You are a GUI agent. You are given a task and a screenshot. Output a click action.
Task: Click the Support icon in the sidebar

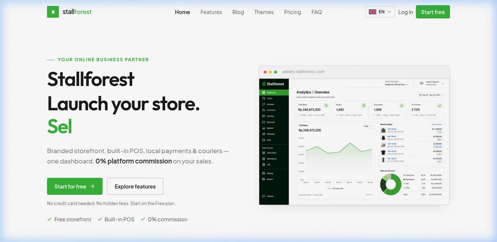click(263, 179)
